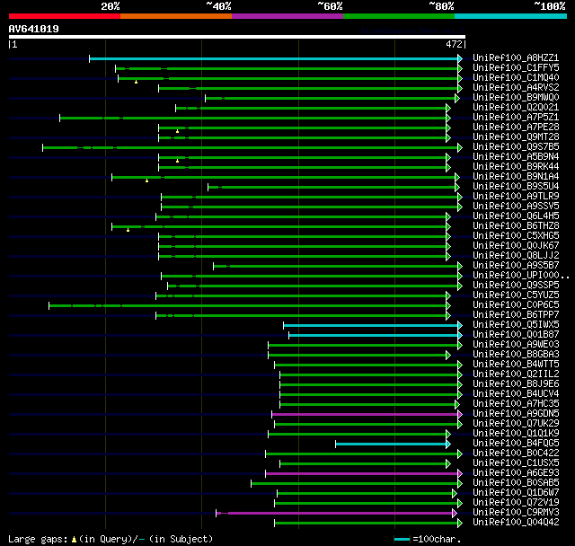Viewport: 575px width, 546px height.
Task: Click the UniRef100_A6GE93 label
Action: pyautogui.click(x=516, y=473)
